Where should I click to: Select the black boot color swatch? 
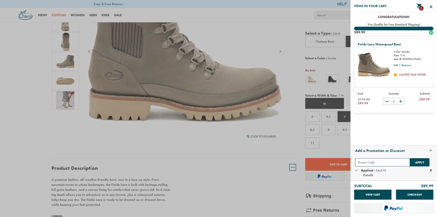[332, 79]
